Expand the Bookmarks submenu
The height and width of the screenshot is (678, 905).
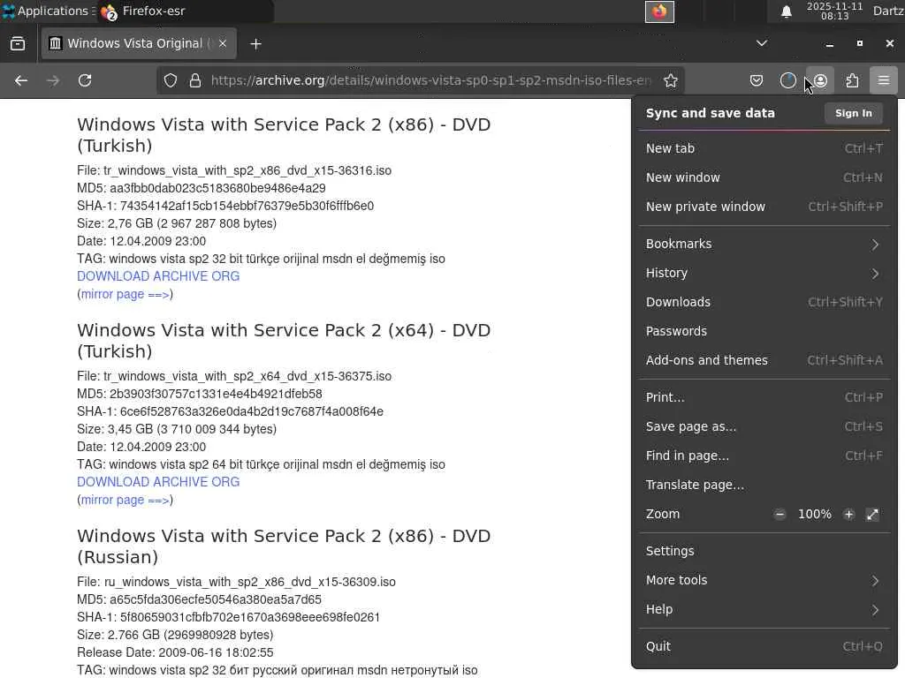764,244
